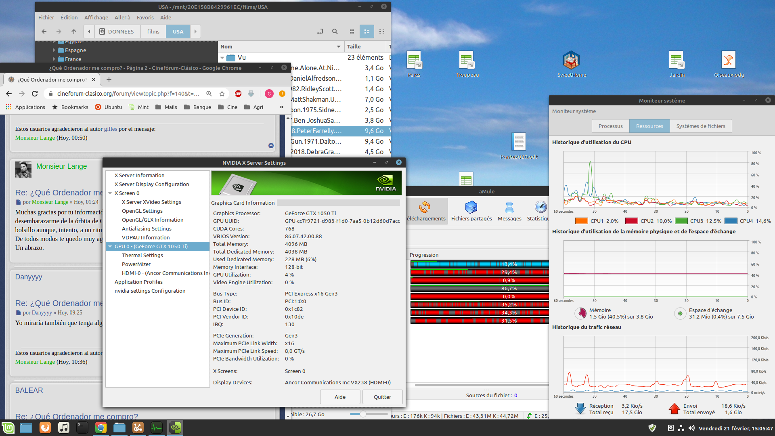775x436 pixels.
Task: Click the file manager search icon
Action: click(335, 31)
